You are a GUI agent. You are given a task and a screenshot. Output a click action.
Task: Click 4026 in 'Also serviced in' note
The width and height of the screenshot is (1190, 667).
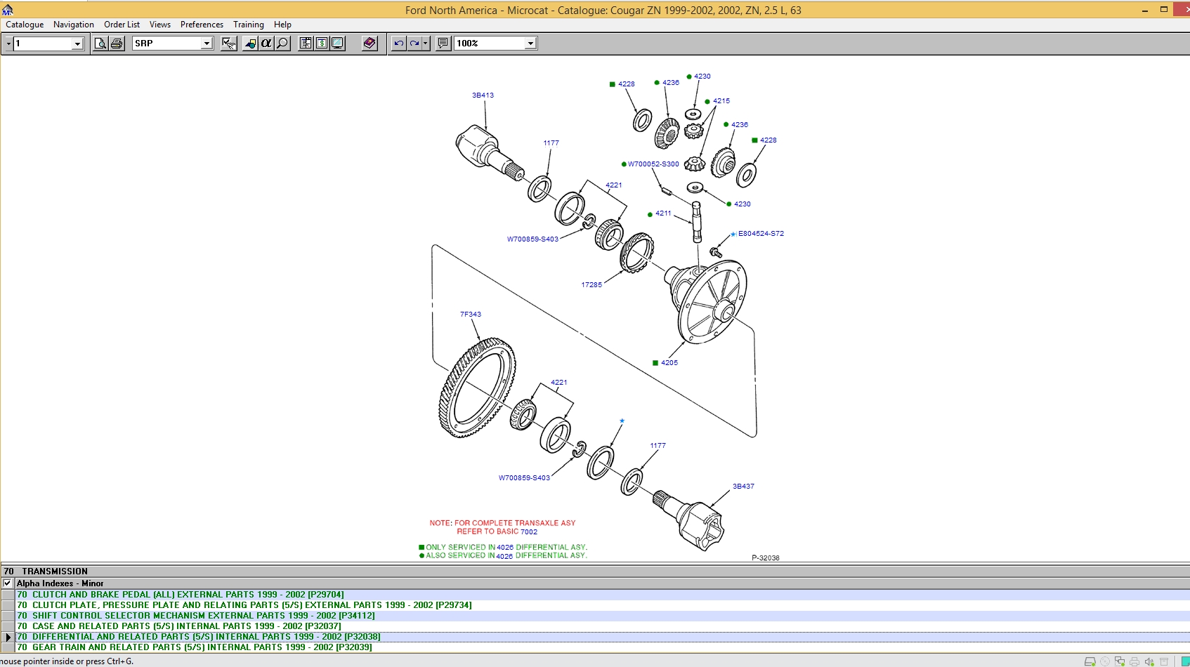tap(504, 556)
